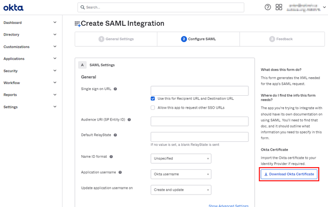Screen dimensions: 328x207
Task: Open Update application username on dropdown
Action: [x=181, y=190]
